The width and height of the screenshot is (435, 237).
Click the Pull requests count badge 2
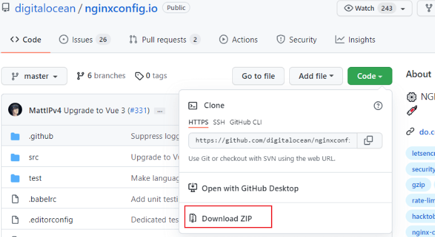[x=195, y=39]
